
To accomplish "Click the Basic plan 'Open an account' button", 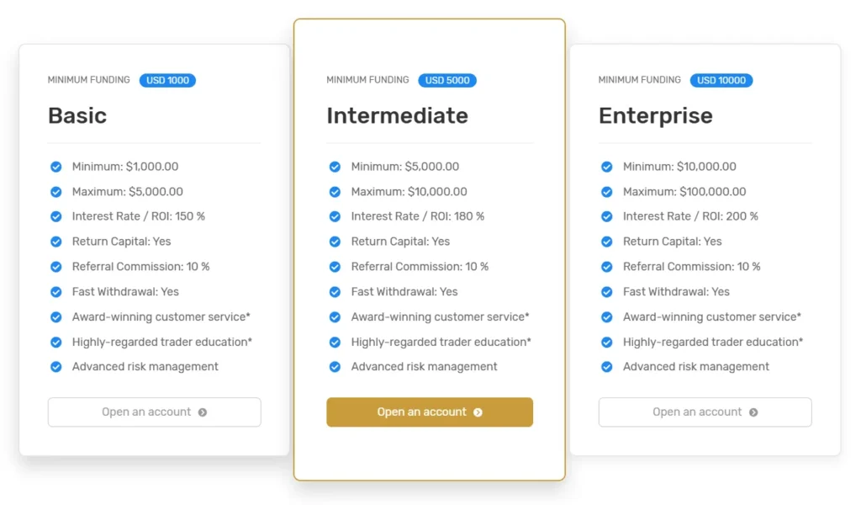I will 154,412.
